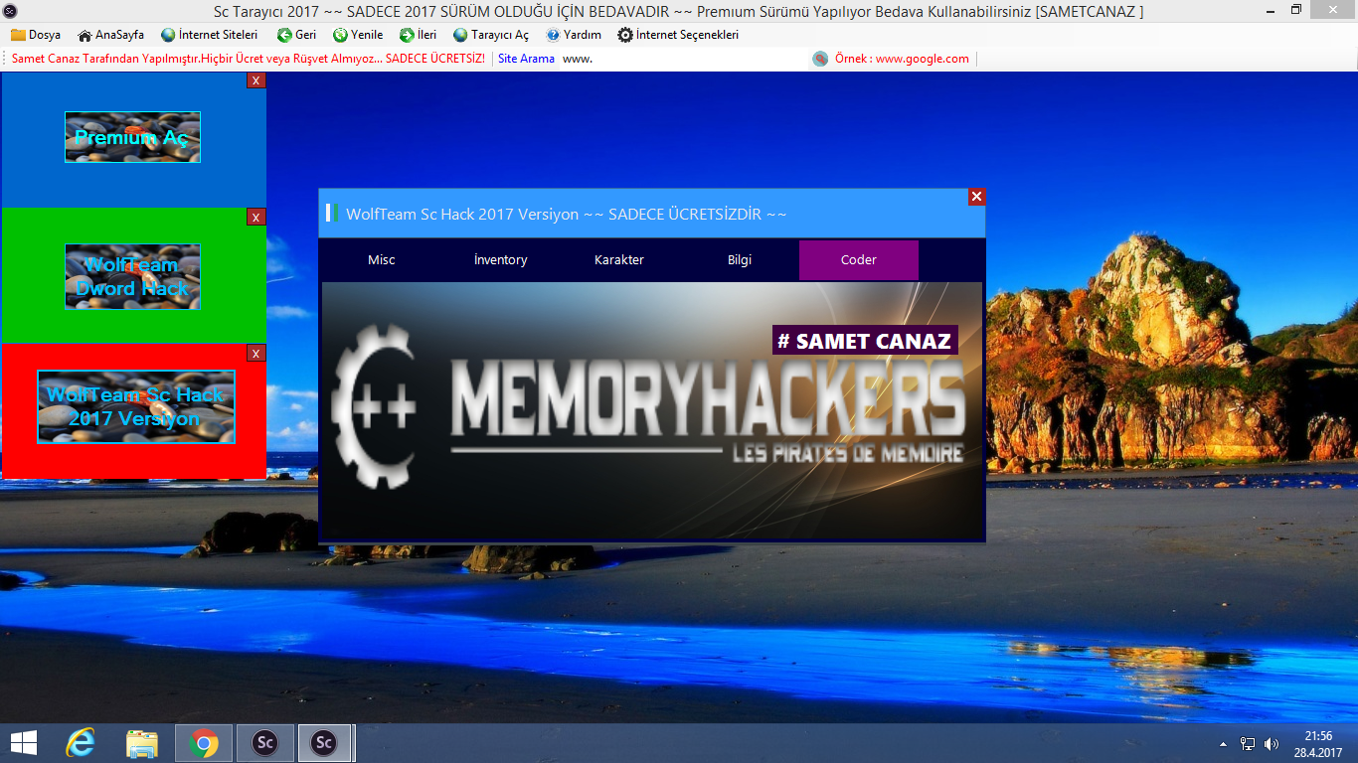The height and width of the screenshot is (763, 1358).
Task: Close the red Sc Hack panel
Action: click(x=255, y=353)
